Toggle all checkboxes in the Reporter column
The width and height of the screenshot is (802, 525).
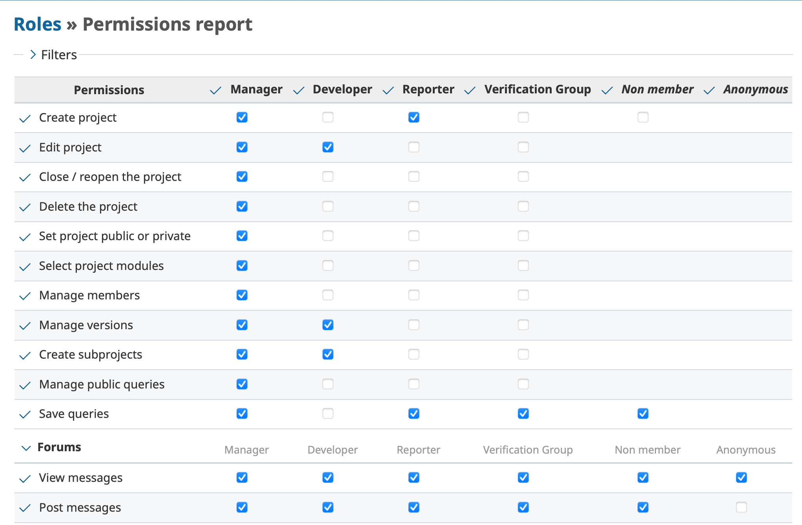(x=388, y=90)
